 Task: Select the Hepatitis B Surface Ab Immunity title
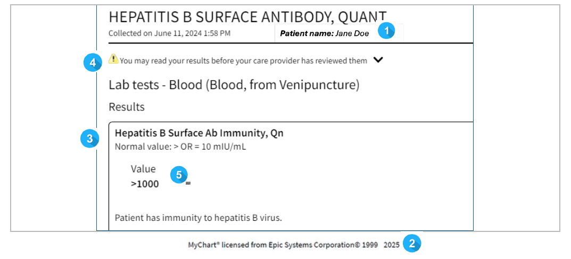[199, 133]
